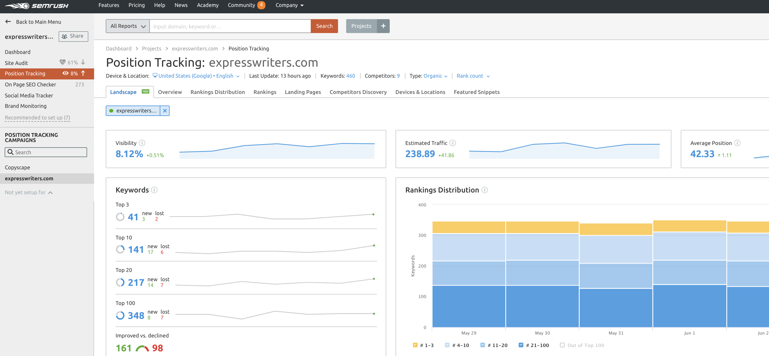The width and height of the screenshot is (769, 356).
Task: Toggle the # 21-100 legend checkbox
Action: (x=521, y=345)
